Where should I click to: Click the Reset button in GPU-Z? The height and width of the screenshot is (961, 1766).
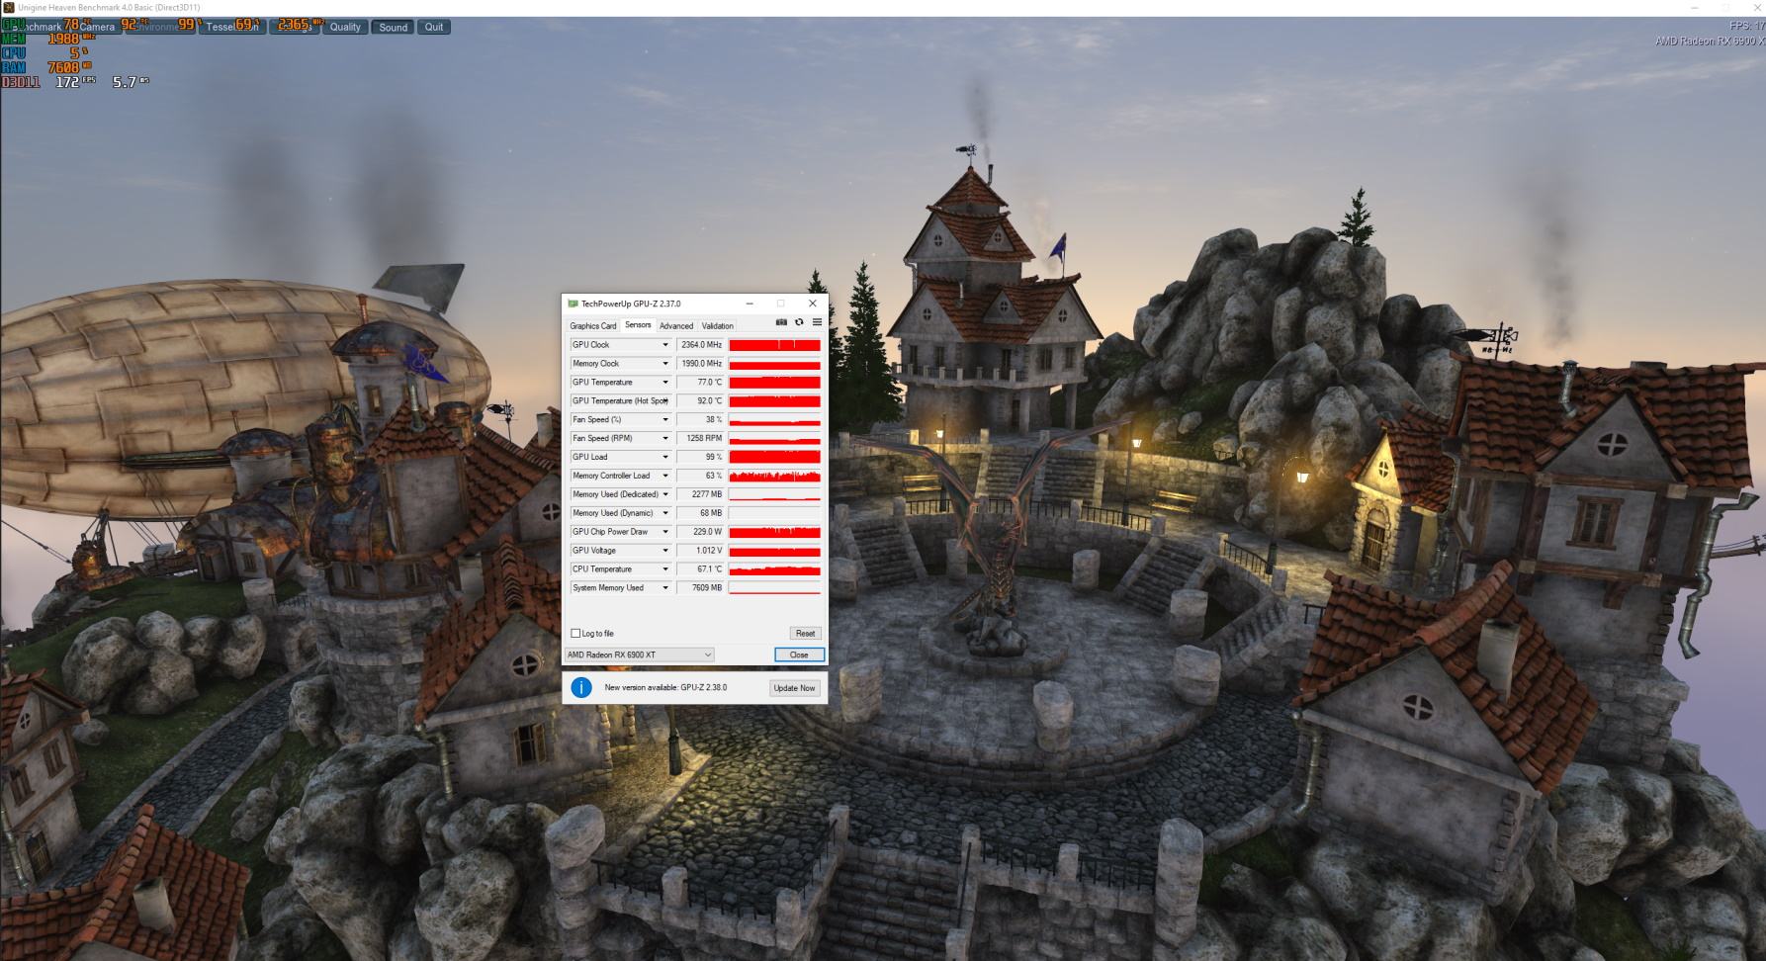click(806, 634)
